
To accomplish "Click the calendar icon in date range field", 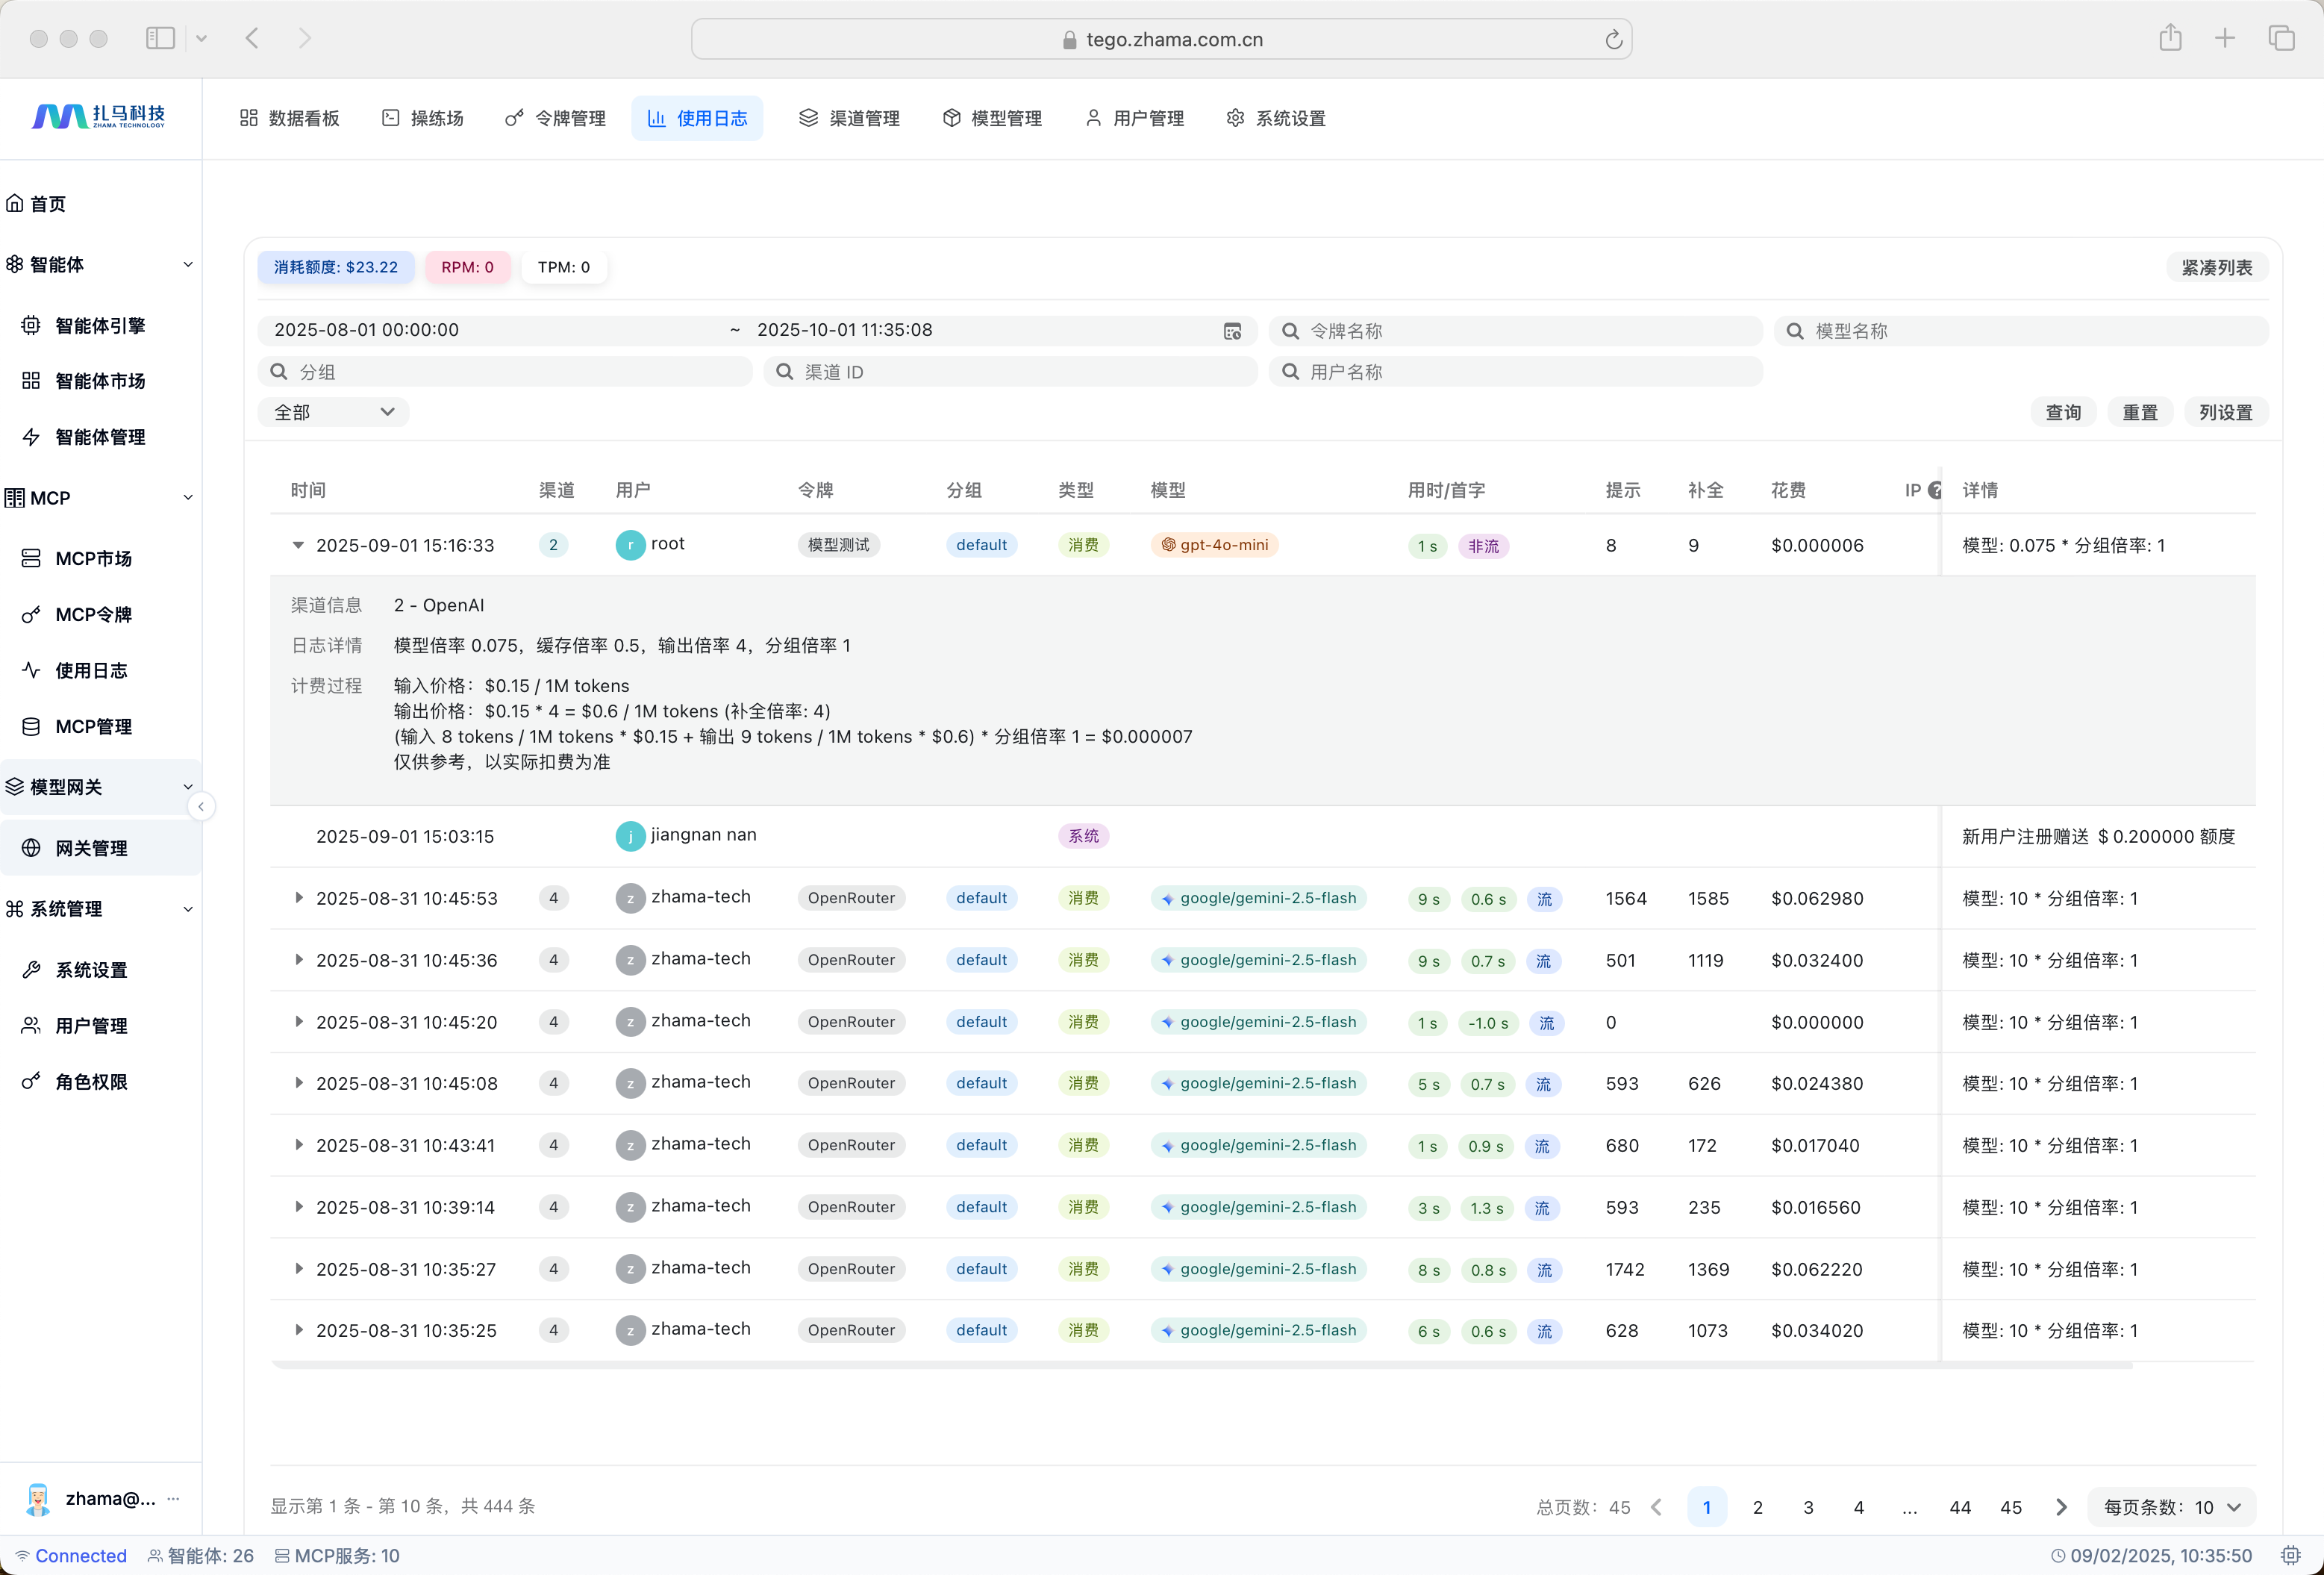I will 1232,331.
